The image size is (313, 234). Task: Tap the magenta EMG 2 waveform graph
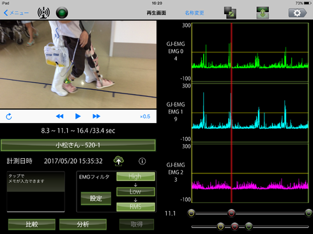tap(250, 173)
